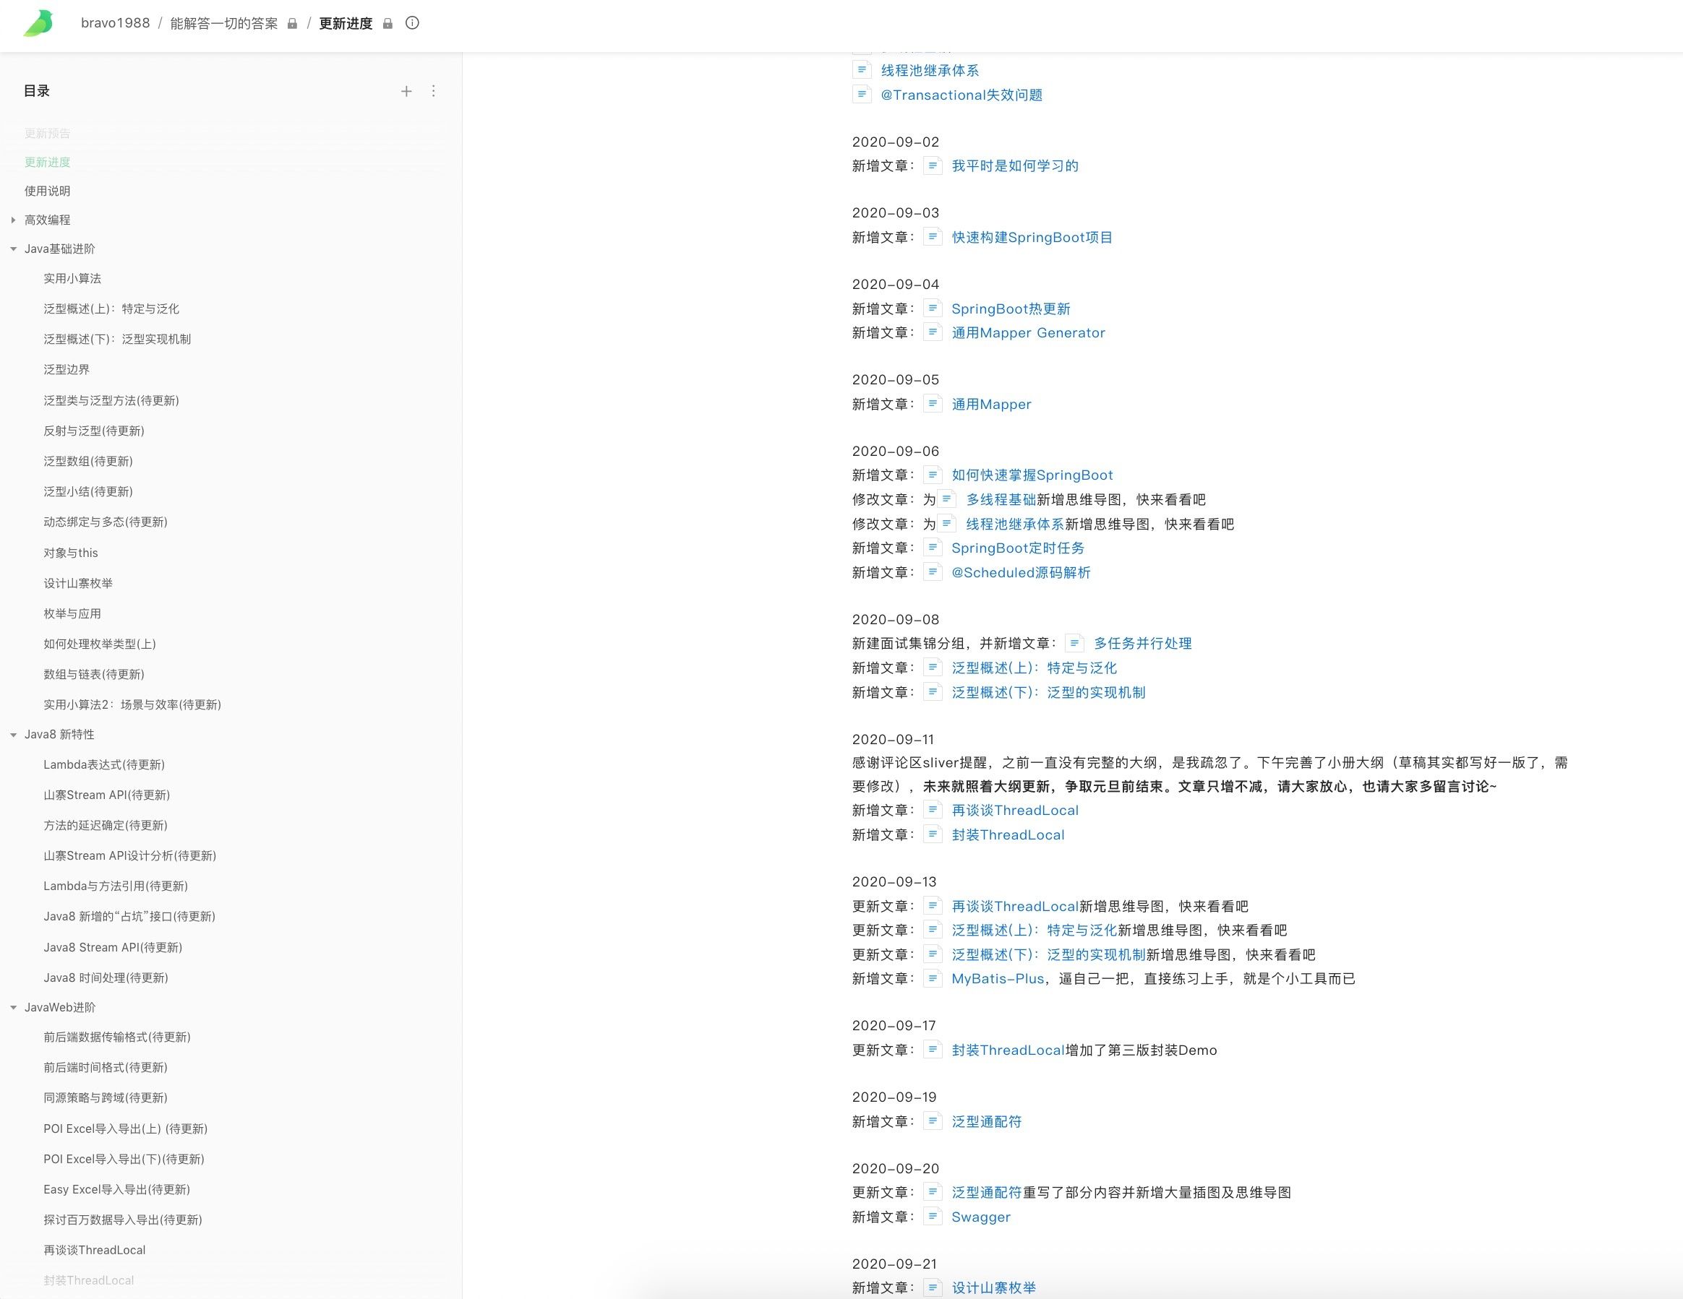Expand the 高效编程 section

(13, 220)
